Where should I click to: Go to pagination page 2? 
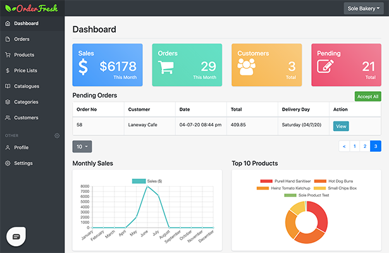click(365, 146)
